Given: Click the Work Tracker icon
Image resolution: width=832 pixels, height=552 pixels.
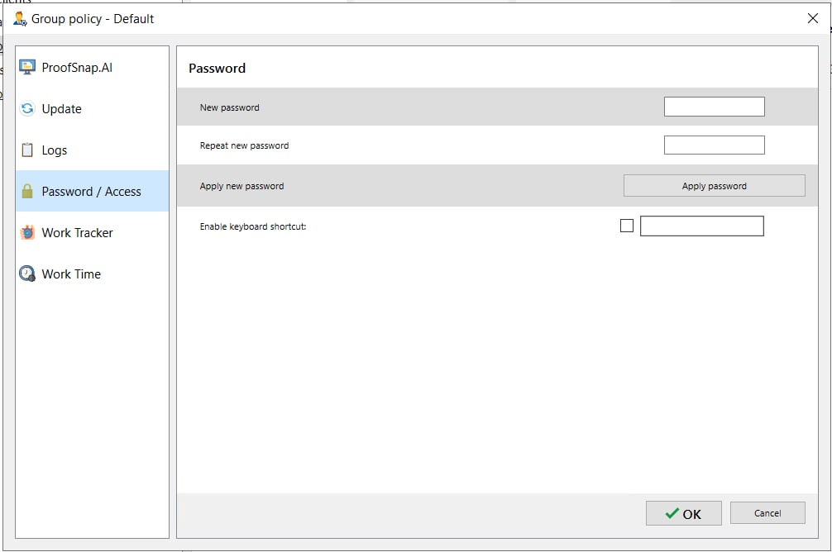Looking at the screenshot, I should [x=27, y=232].
